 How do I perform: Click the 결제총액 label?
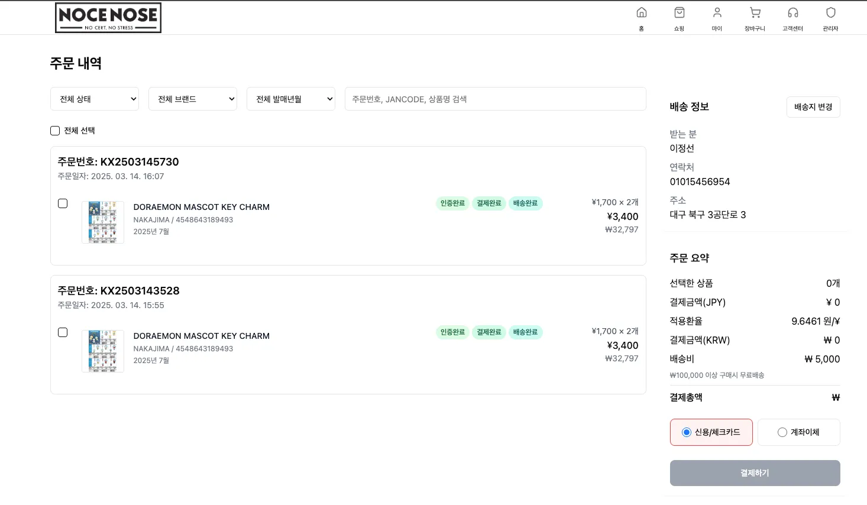tap(686, 397)
